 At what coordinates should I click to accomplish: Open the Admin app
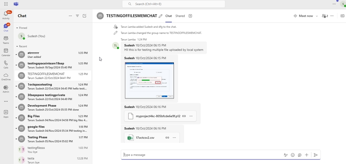pyautogui.click(x=6, y=89)
